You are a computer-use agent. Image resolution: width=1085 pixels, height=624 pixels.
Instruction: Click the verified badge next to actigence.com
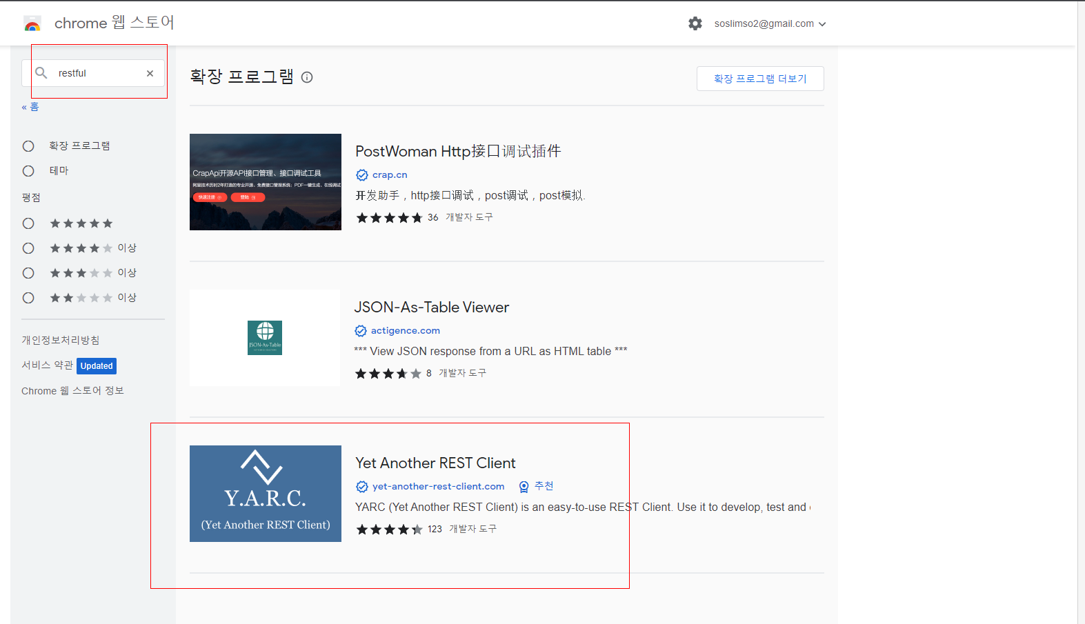361,331
